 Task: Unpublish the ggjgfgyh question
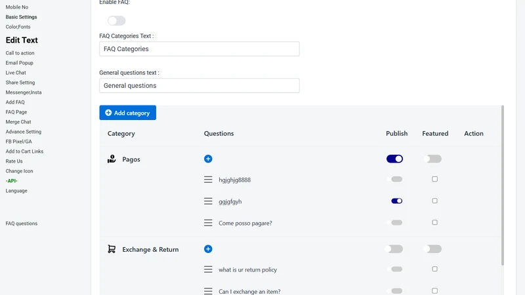click(397, 201)
